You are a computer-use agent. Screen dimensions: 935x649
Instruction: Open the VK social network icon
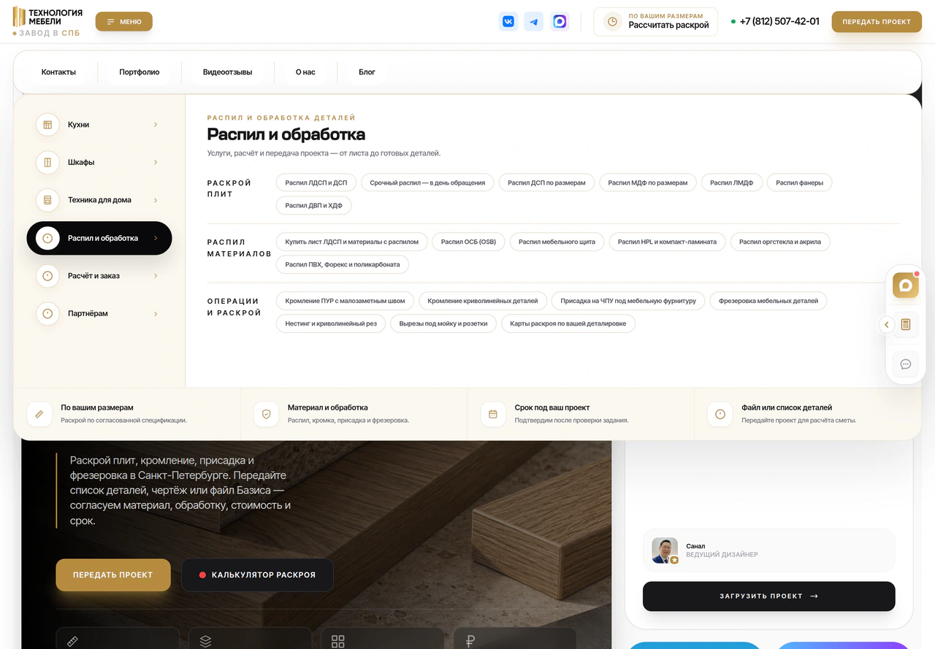(508, 22)
